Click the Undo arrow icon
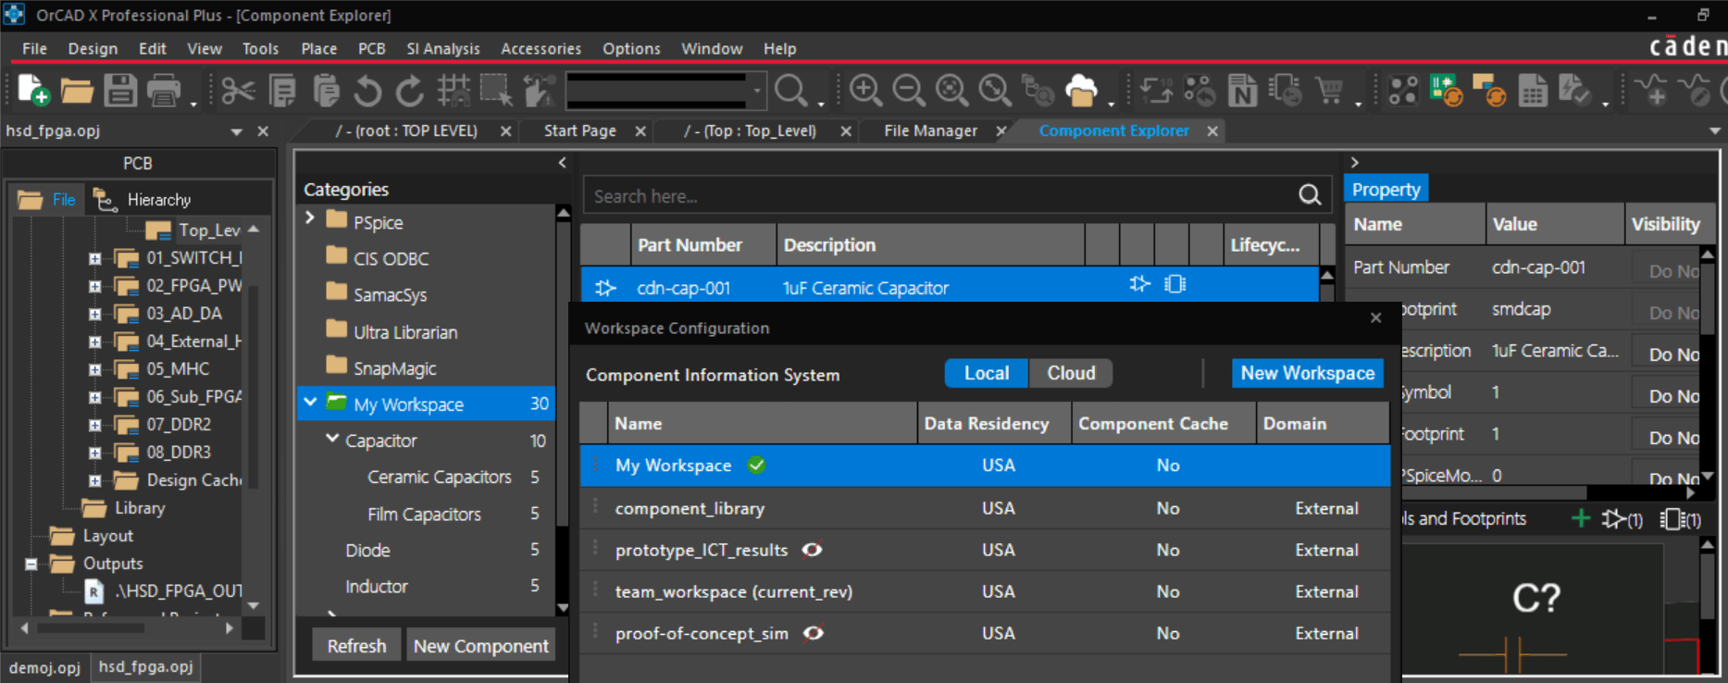Viewport: 1728px width, 683px height. (x=367, y=91)
